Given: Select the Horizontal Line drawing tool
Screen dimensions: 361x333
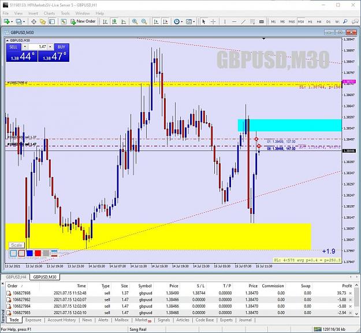Looking at the screenshot, I should pos(234,21).
